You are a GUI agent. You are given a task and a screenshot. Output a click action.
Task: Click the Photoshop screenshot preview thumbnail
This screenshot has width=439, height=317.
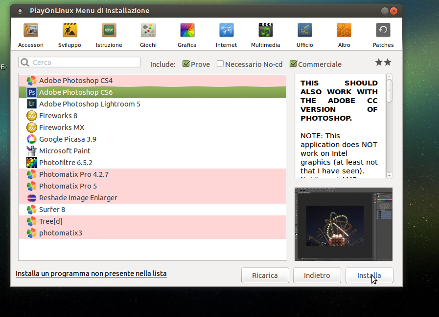tap(344, 224)
